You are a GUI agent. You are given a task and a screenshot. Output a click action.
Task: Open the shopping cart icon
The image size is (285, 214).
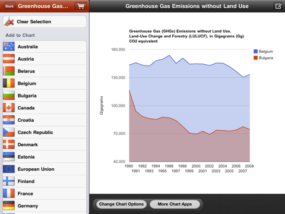[x=81, y=6]
